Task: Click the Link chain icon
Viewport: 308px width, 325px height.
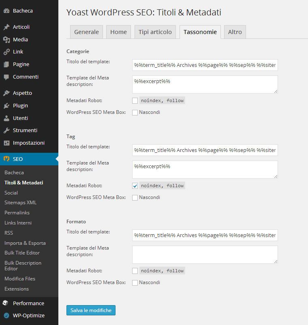Action: click(x=6, y=51)
